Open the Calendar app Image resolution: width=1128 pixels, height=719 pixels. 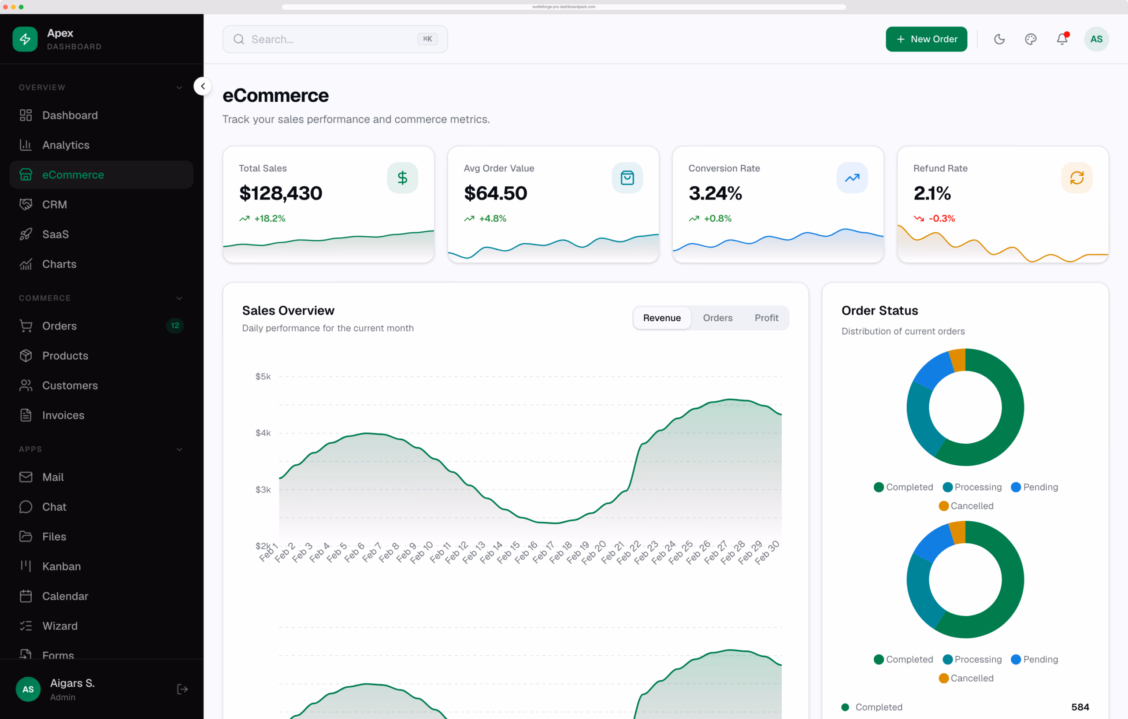point(101,596)
